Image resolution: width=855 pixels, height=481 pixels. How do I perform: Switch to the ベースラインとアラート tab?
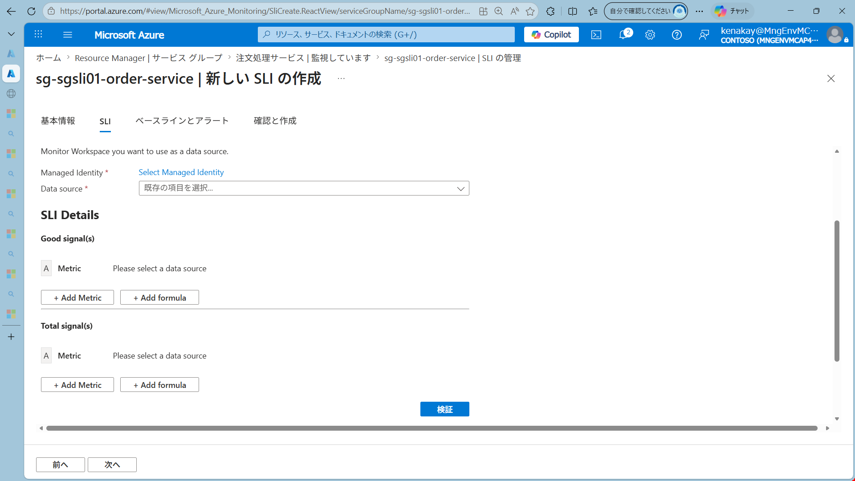(182, 121)
